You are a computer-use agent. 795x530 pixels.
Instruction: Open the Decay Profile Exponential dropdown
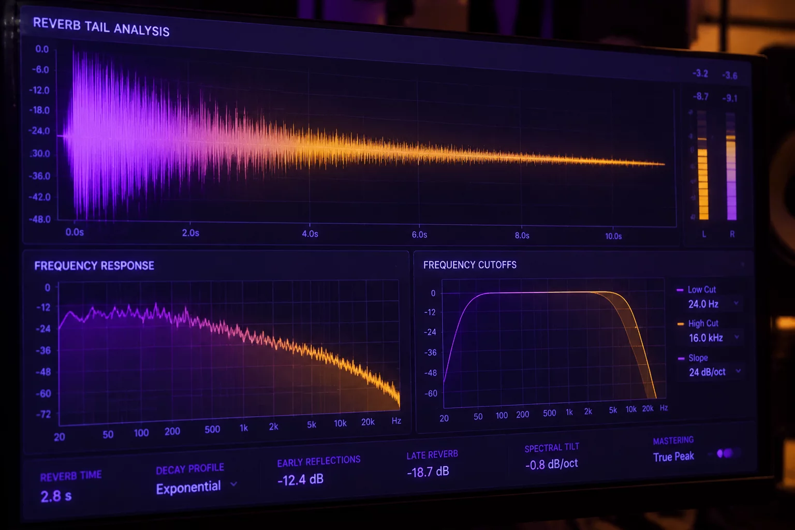pos(196,487)
